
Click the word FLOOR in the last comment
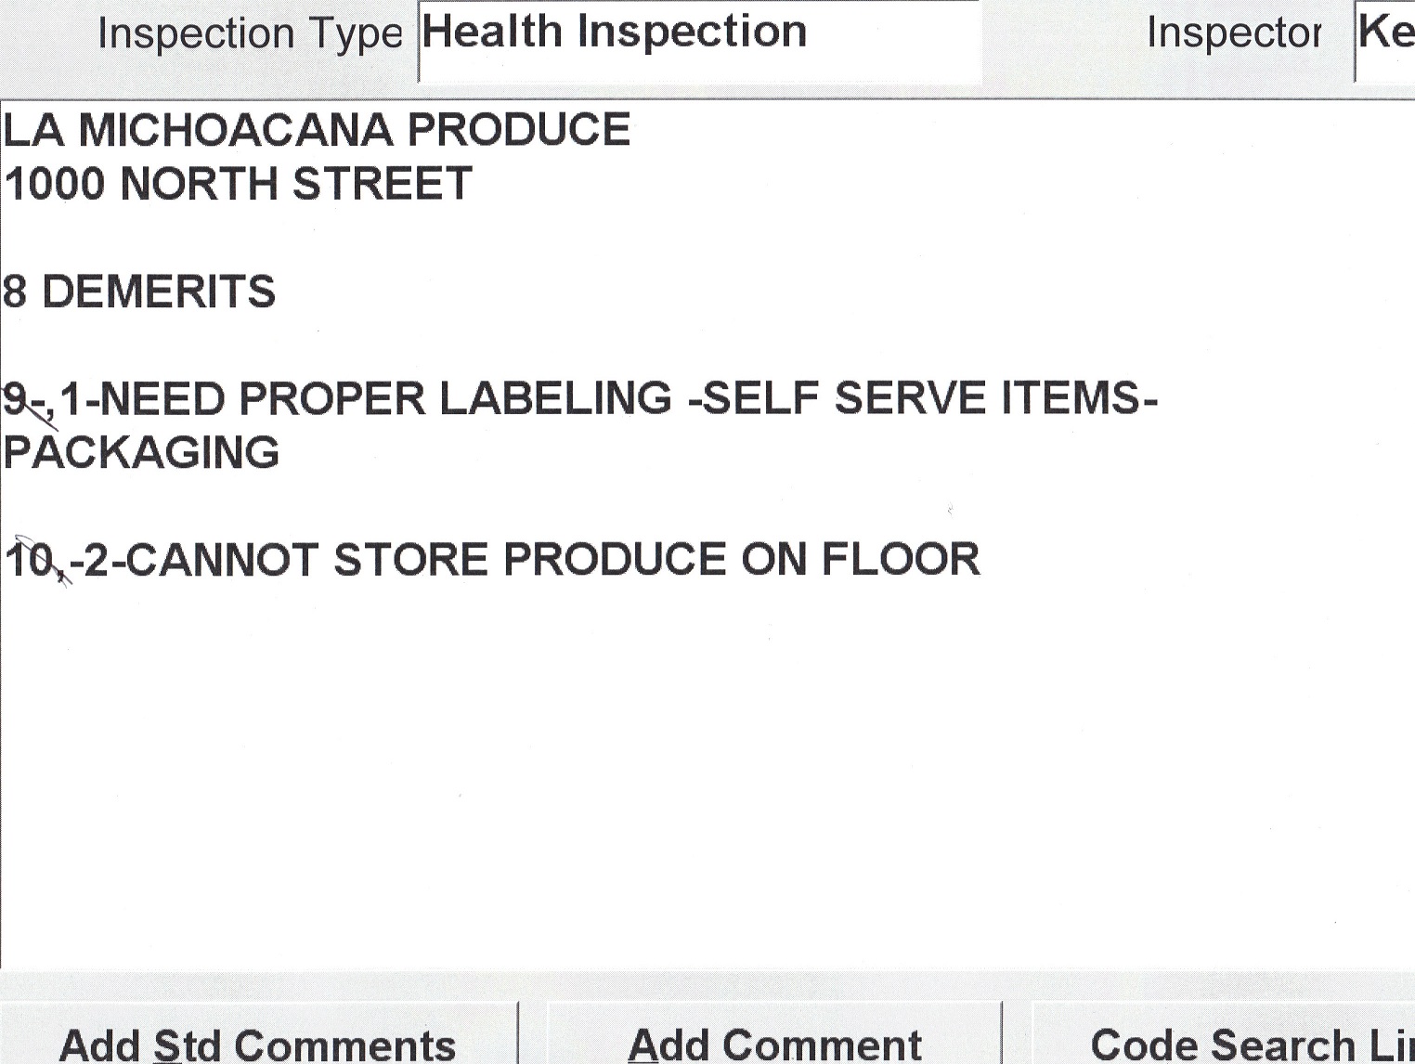pyautogui.click(x=901, y=560)
